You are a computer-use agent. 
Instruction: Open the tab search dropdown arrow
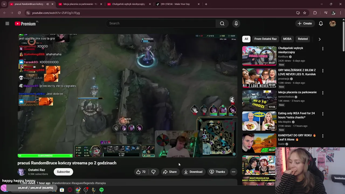4,4
